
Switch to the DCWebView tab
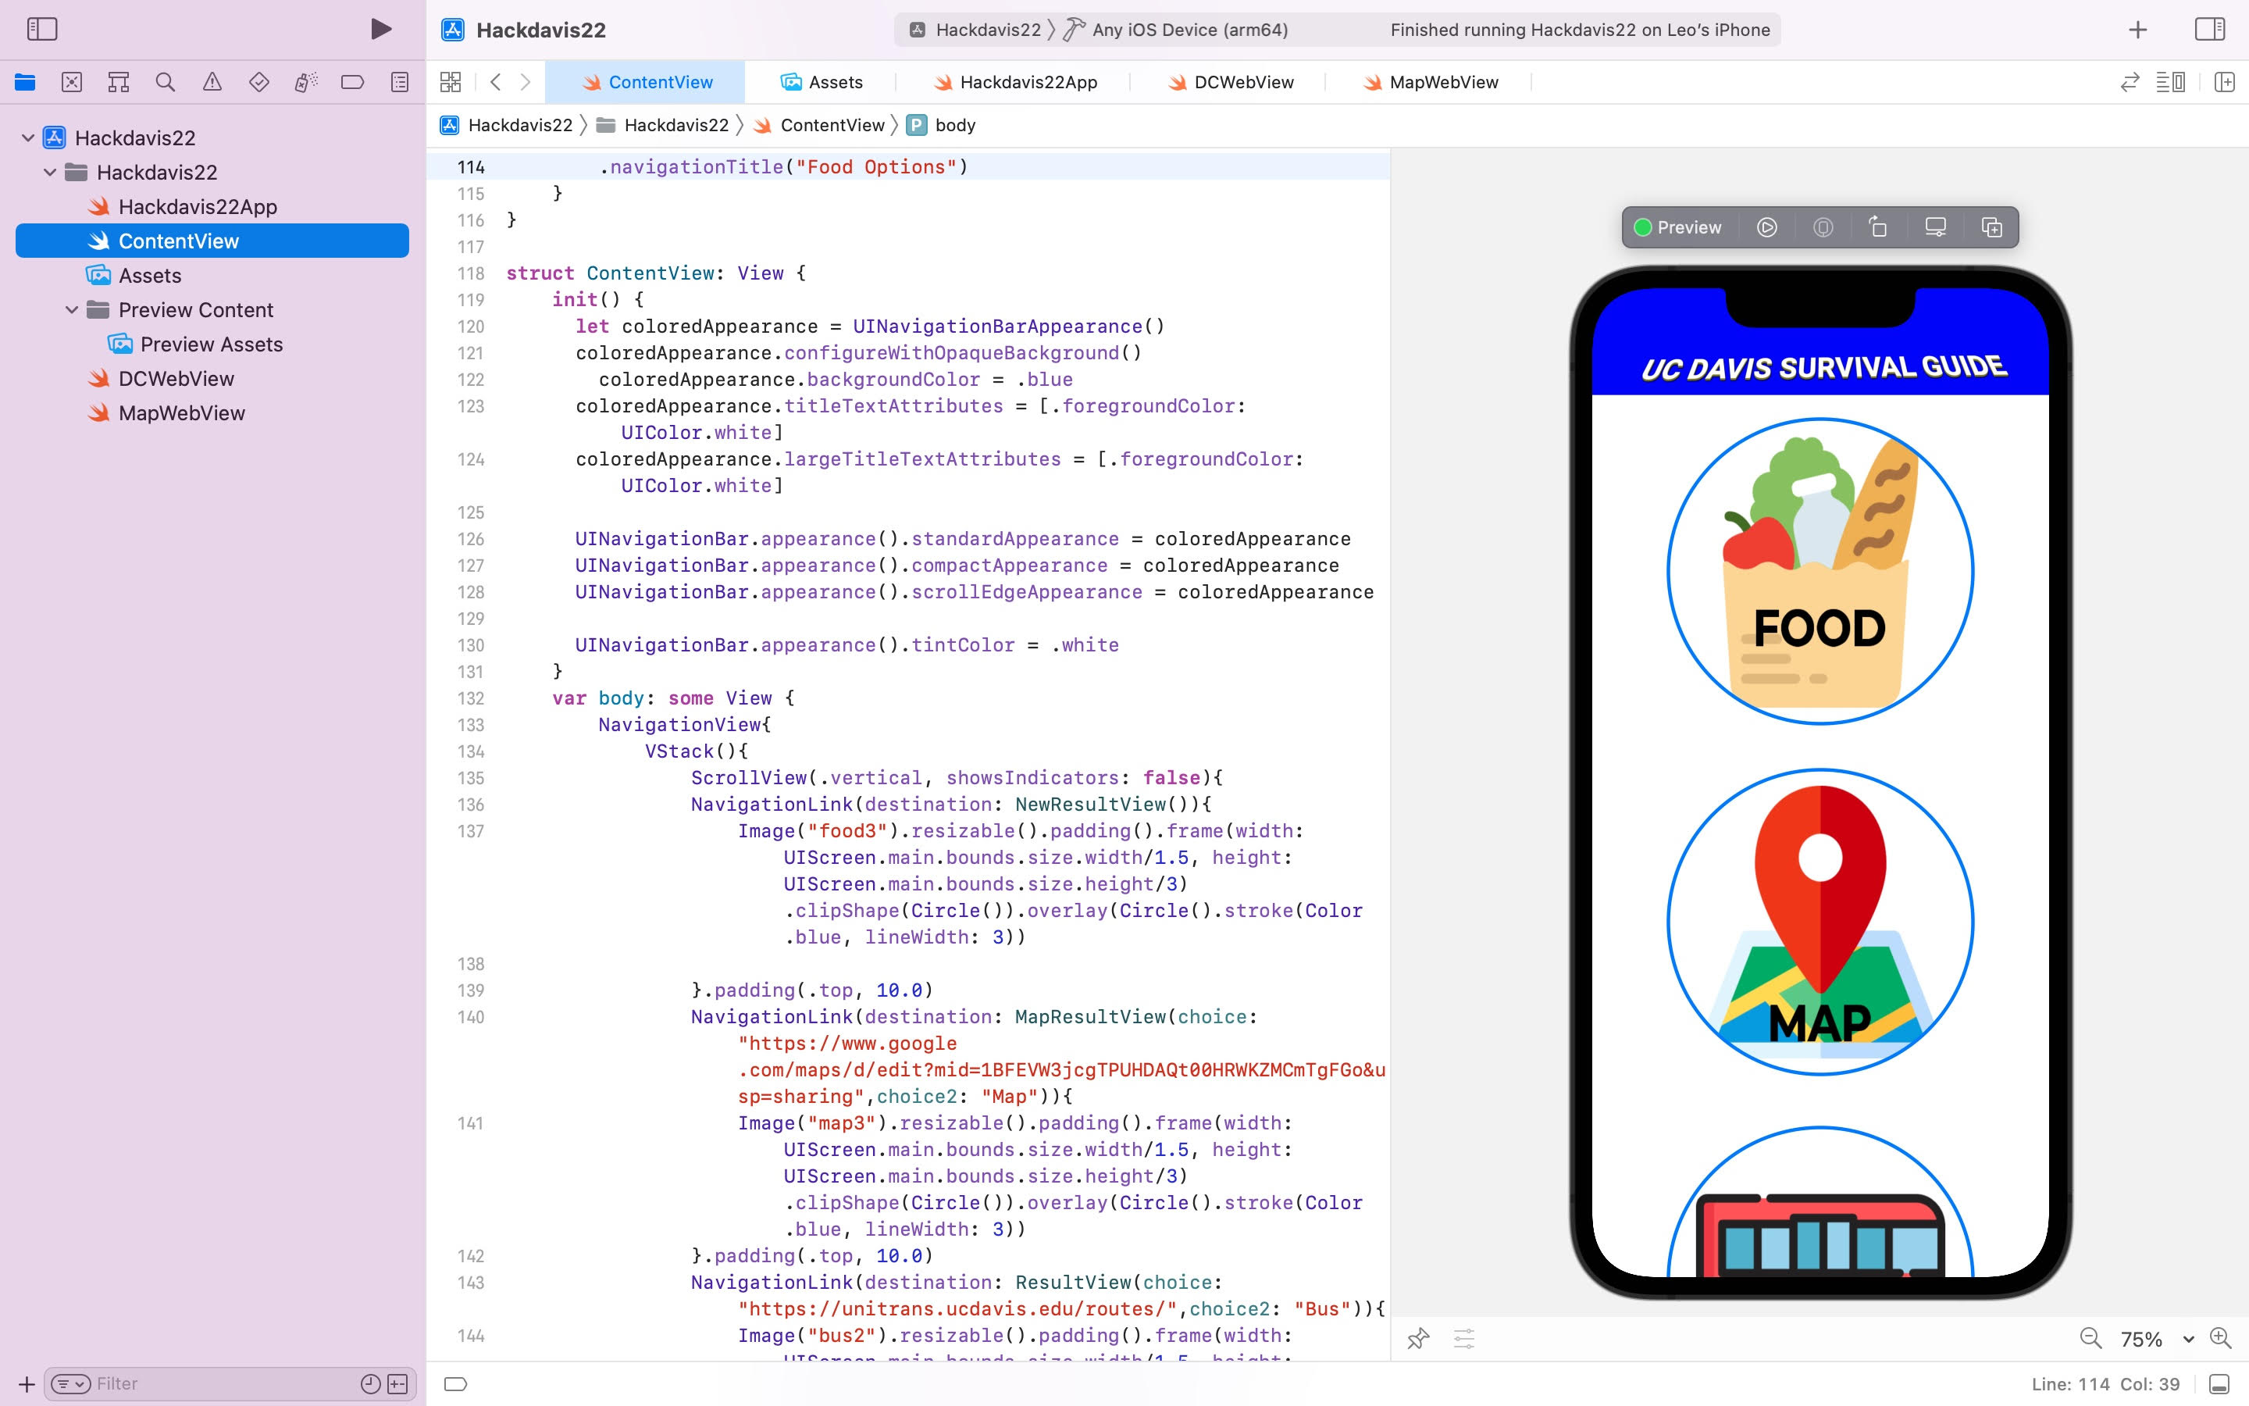1242,82
